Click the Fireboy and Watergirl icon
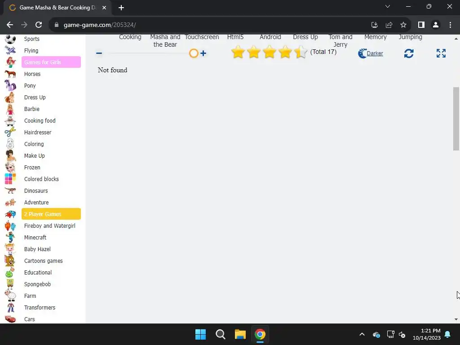Viewport: 460px width, 345px height. pos(10,226)
